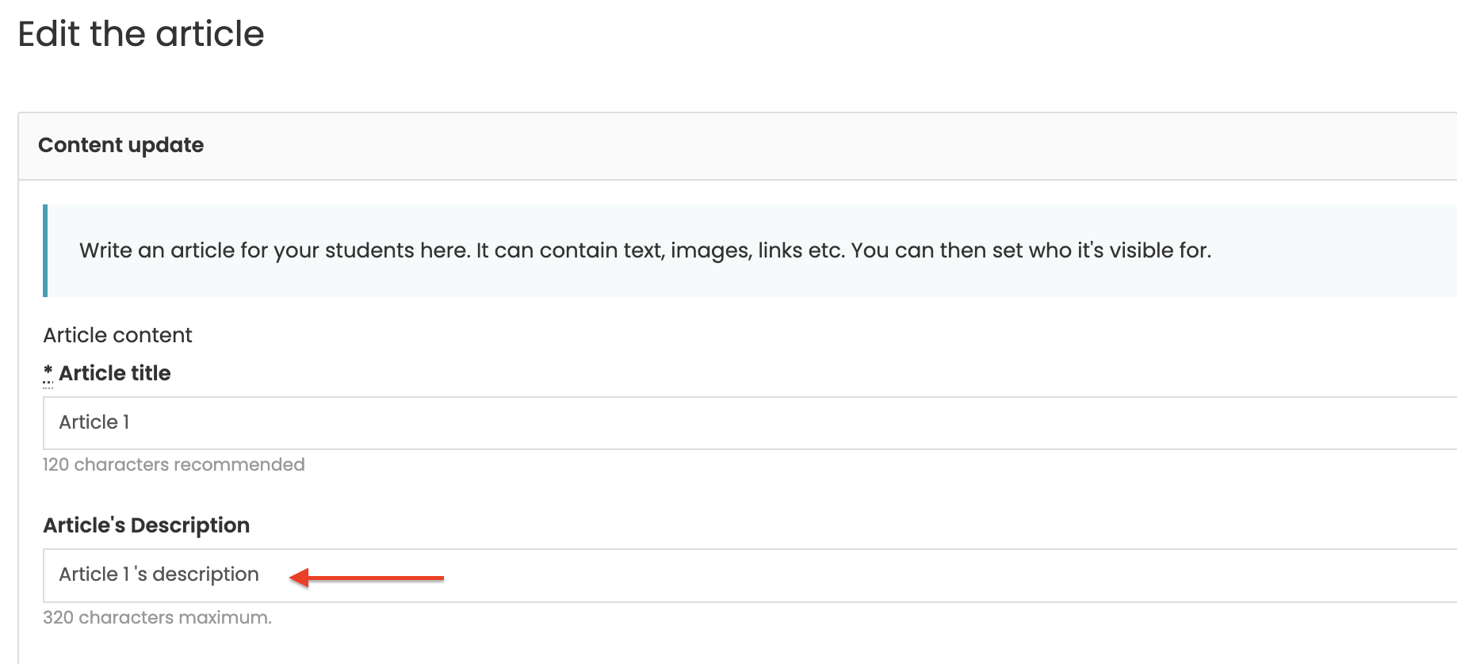Place cursor in 'Article 1' title text
Image resolution: width=1457 pixels, height=664 pixels.
94,422
